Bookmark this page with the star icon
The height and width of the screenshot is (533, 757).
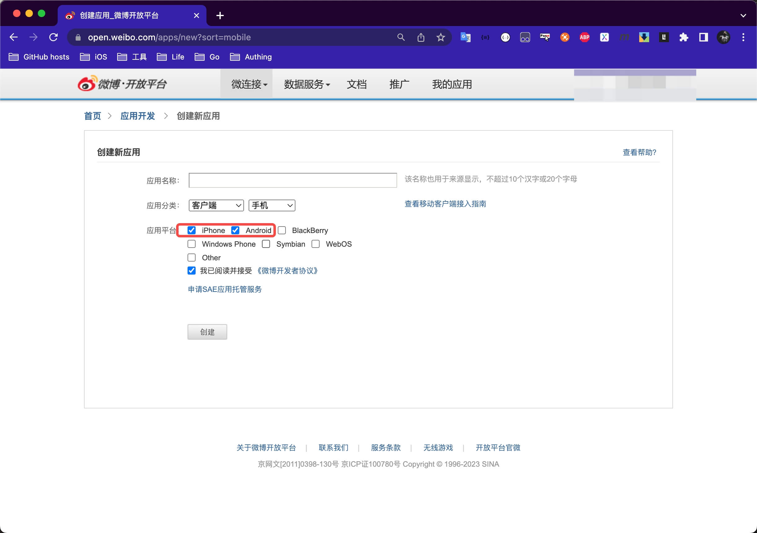(x=440, y=37)
